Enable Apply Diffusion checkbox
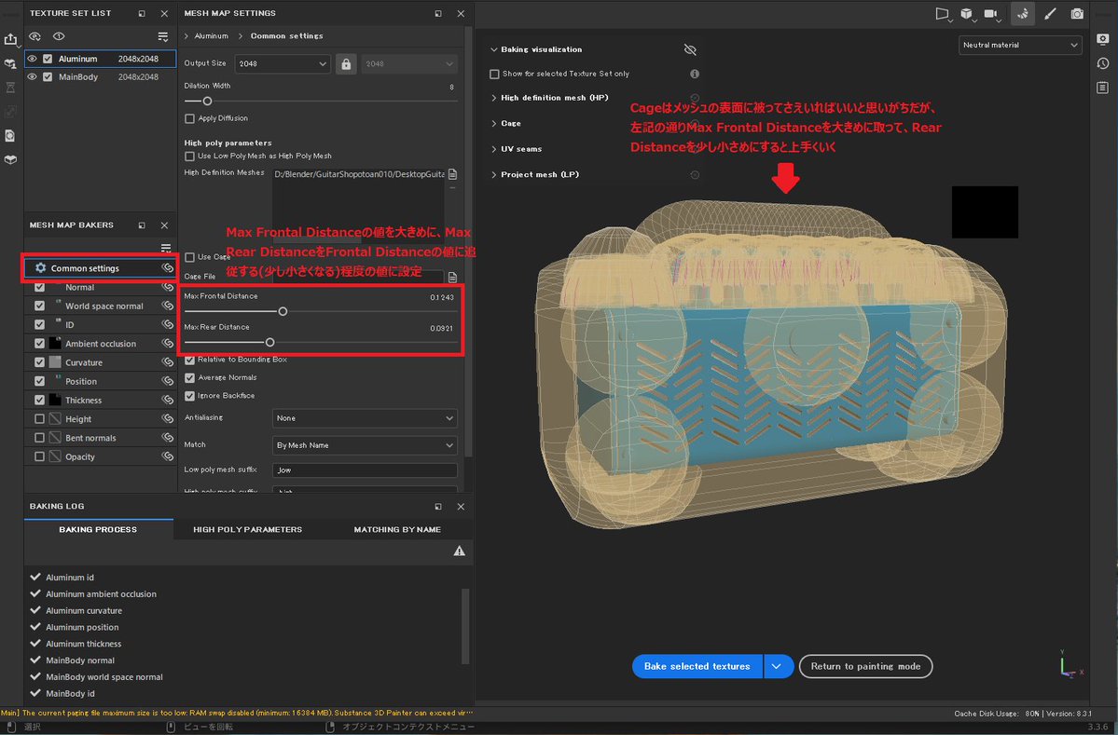This screenshot has width=1118, height=735. 189,118
